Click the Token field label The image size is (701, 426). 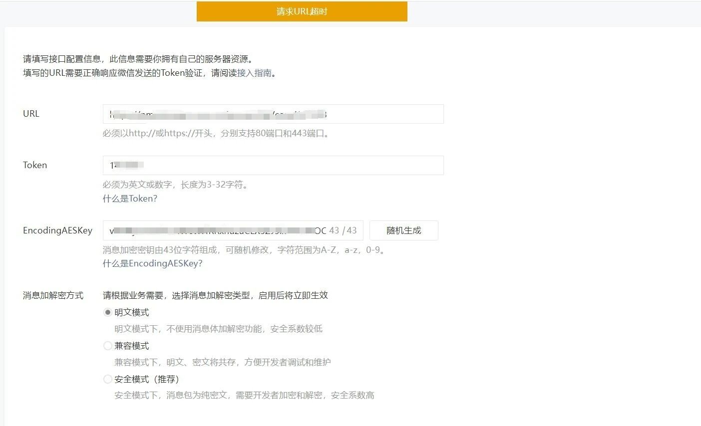[35, 165]
